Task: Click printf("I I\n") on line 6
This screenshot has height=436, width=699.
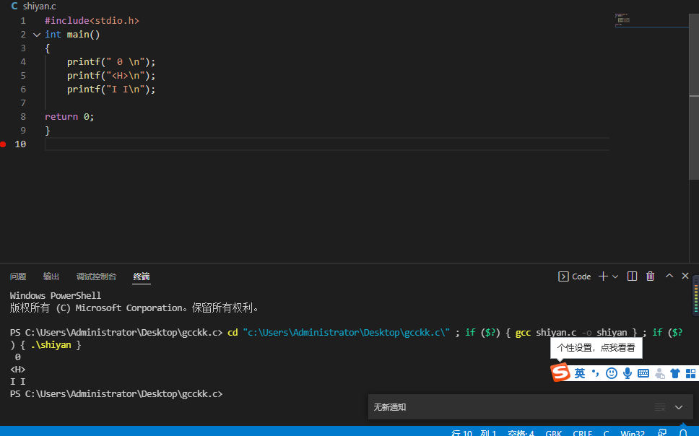Action: [x=111, y=90]
